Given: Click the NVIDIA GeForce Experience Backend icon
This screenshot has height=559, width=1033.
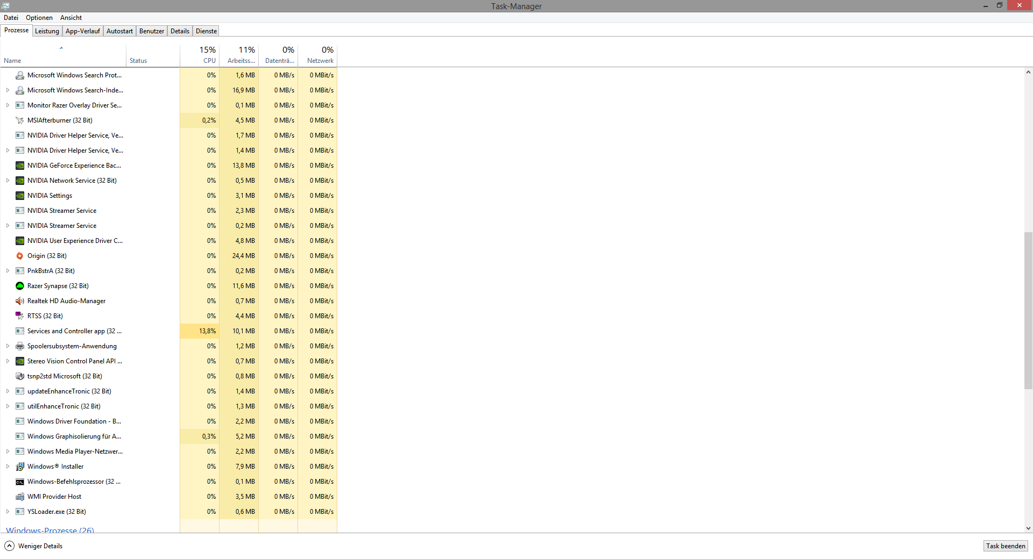Looking at the screenshot, I should pos(20,166).
